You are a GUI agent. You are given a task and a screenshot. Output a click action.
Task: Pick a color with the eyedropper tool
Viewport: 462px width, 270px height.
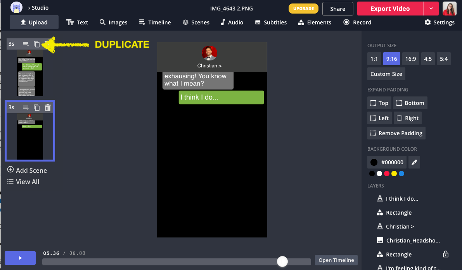(x=414, y=162)
